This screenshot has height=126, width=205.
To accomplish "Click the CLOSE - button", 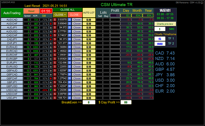I will pos(75,15).
